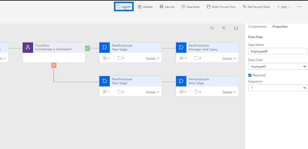Click the Update button in the toolbar

pos(124,7)
